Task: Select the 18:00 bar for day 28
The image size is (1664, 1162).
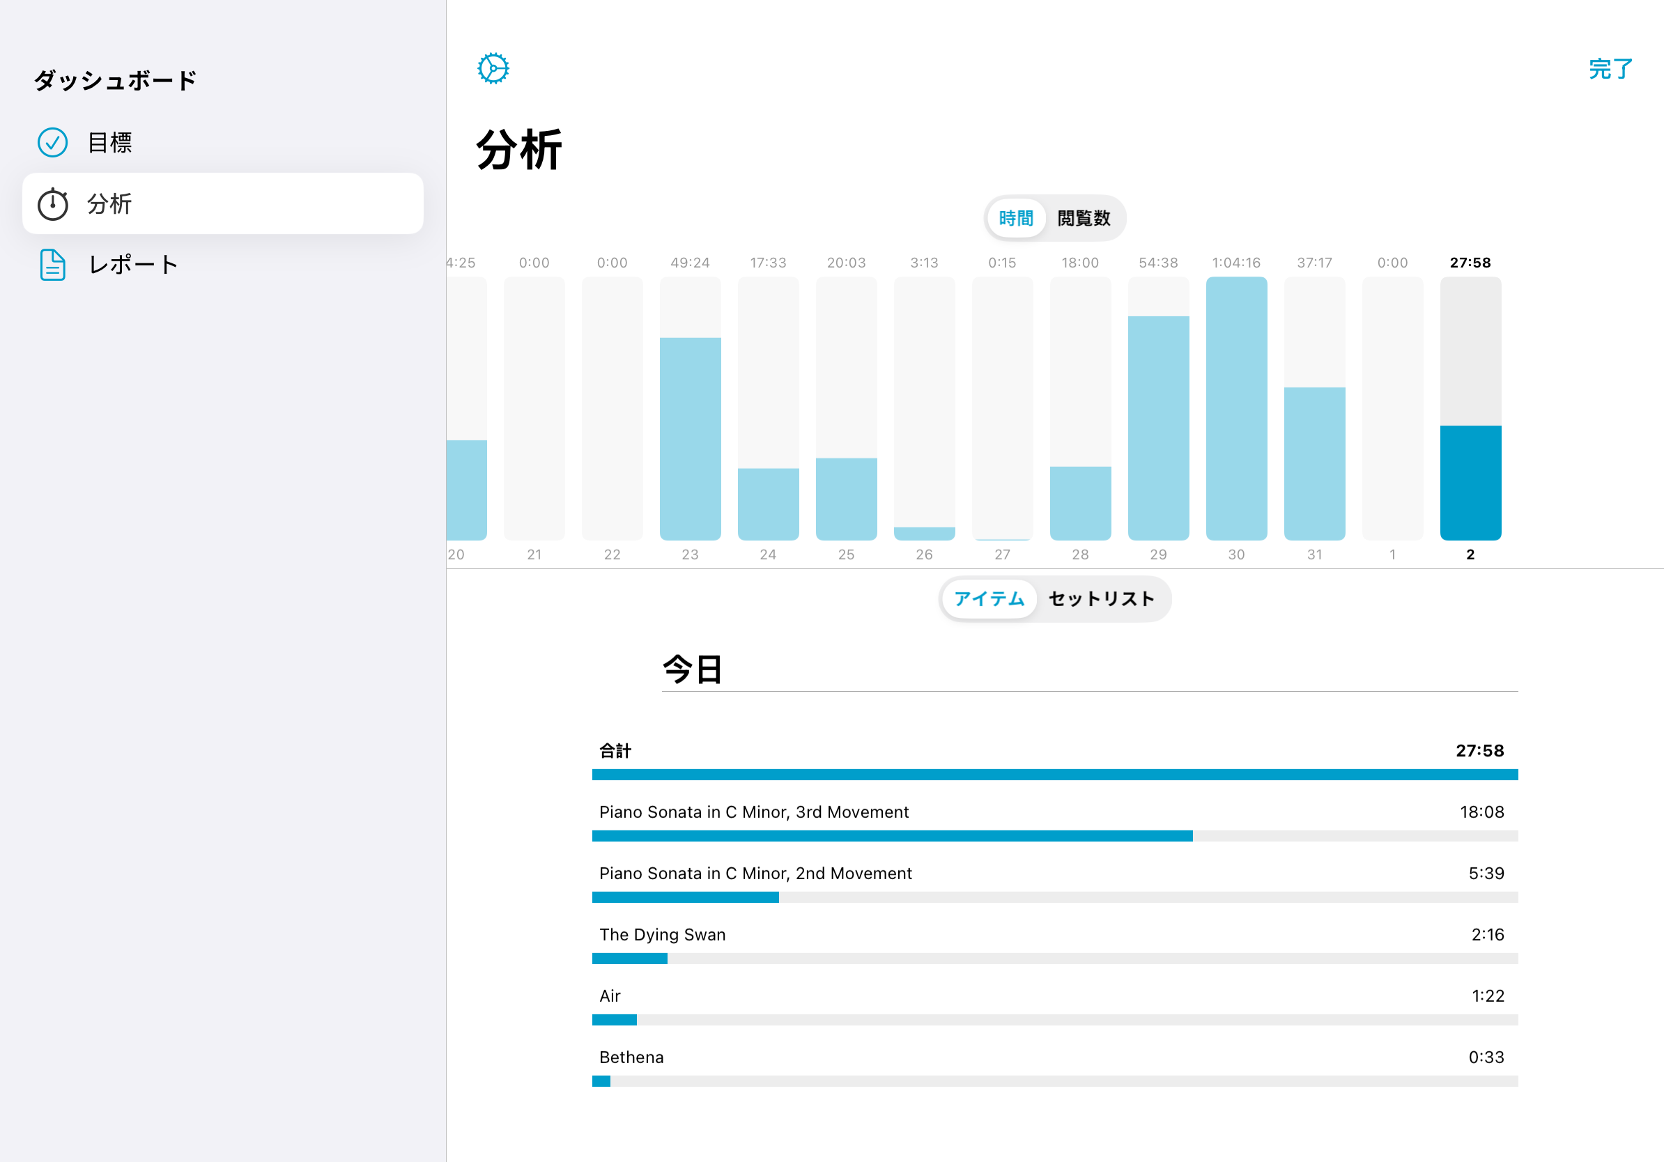Action: click(1081, 409)
